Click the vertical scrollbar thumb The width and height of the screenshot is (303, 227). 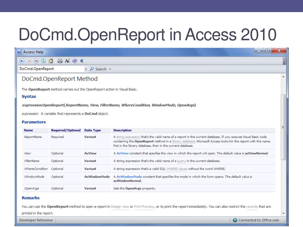click(283, 127)
